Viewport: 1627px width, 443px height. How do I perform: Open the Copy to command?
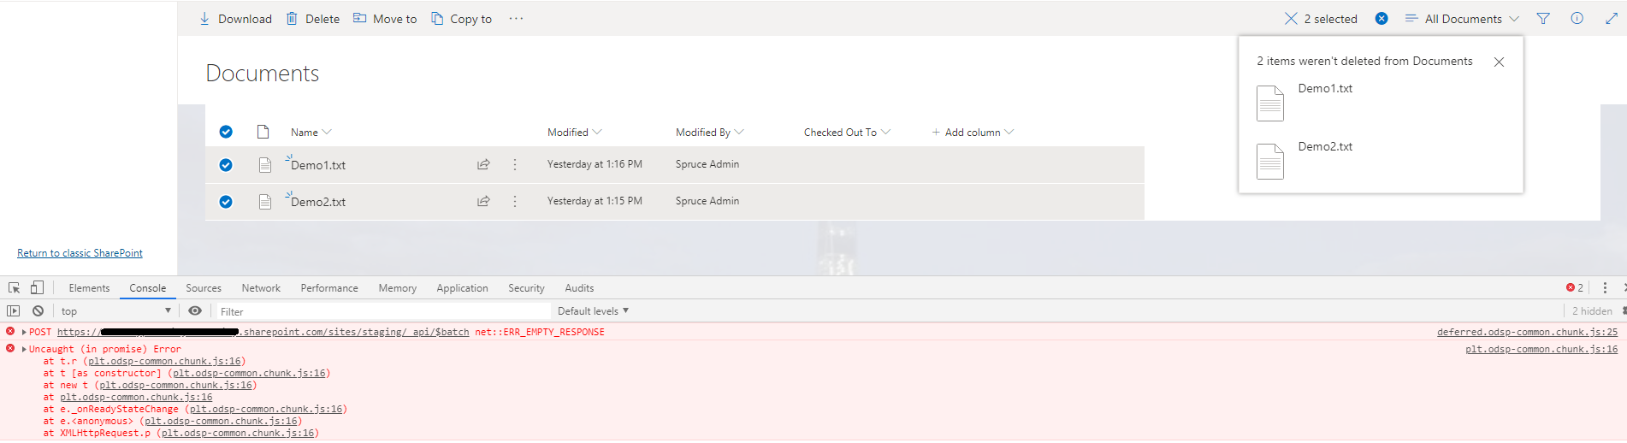tap(461, 19)
